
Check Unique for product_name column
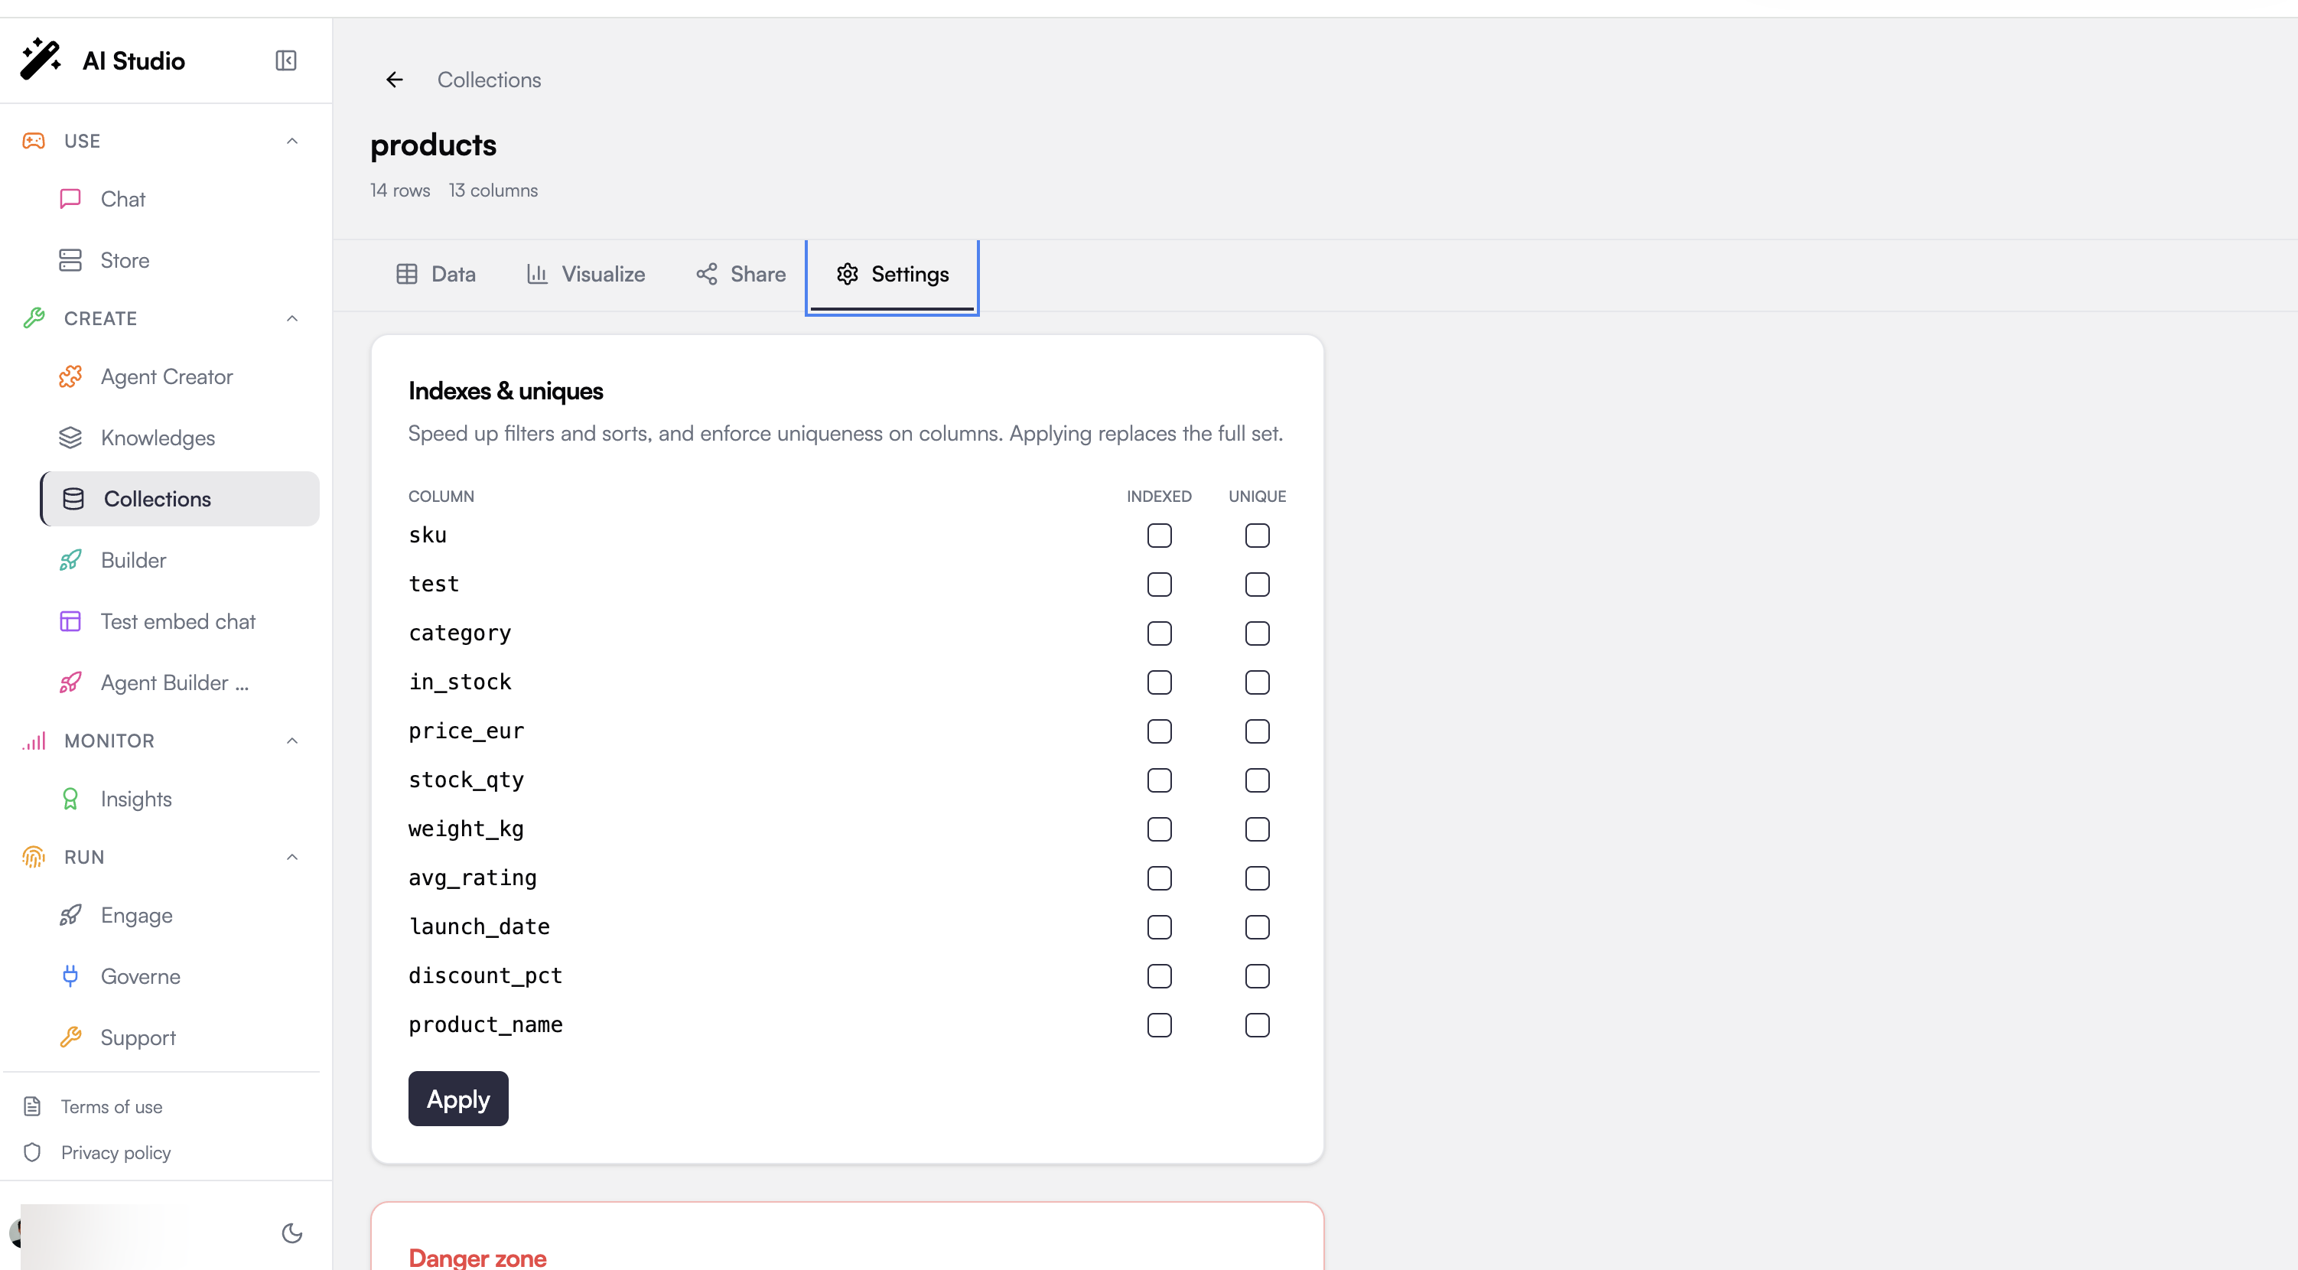(1257, 1025)
